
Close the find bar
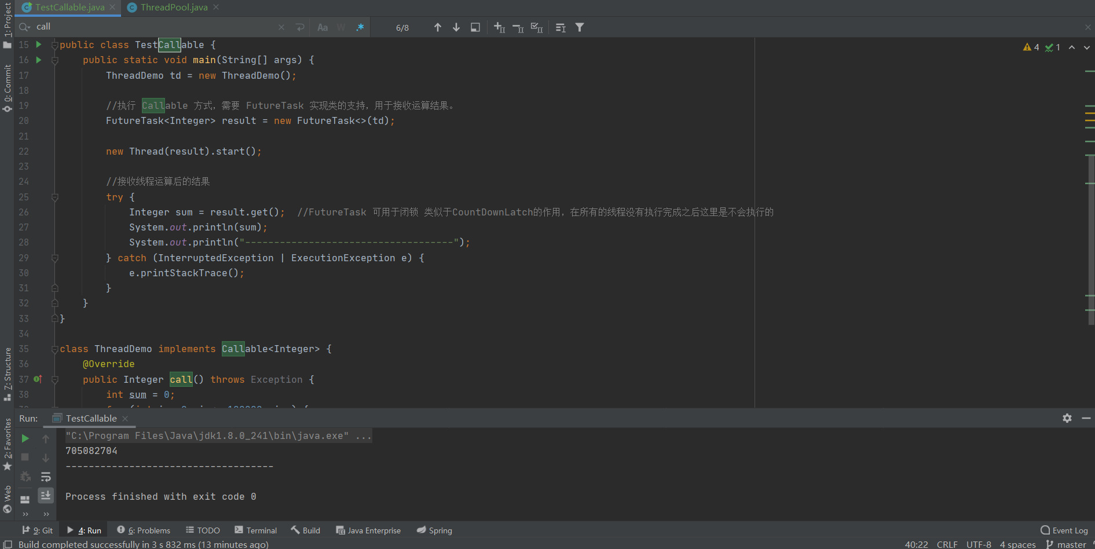(x=1088, y=27)
